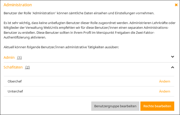The image size is (180, 115).
Task: Collapse the Schäfitäten group chevron
Action: pyautogui.click(x=172, y=67)
